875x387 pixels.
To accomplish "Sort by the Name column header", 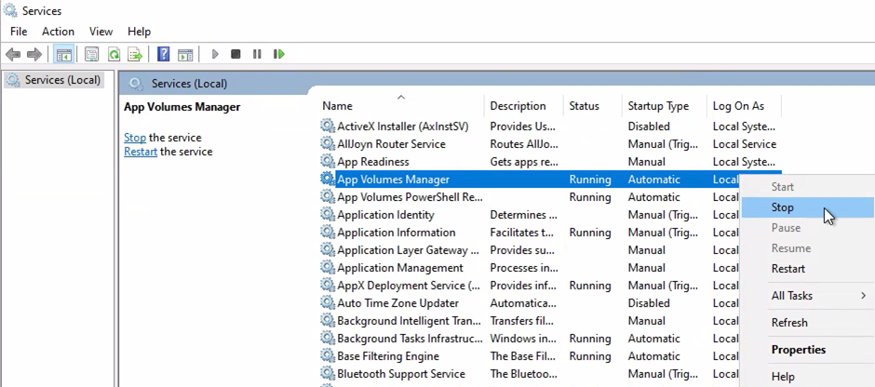I will (337, 106).
